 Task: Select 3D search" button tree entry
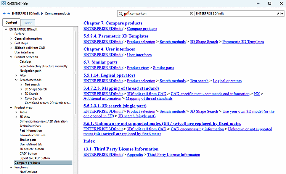click(32, 149)
